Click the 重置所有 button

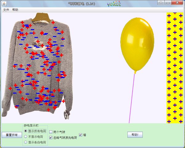pos(12,135)
